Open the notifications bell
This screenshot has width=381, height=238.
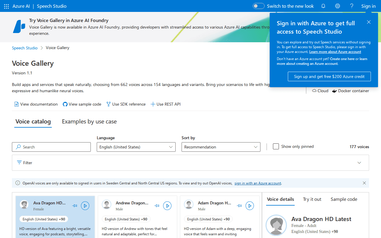coord(323,6)
